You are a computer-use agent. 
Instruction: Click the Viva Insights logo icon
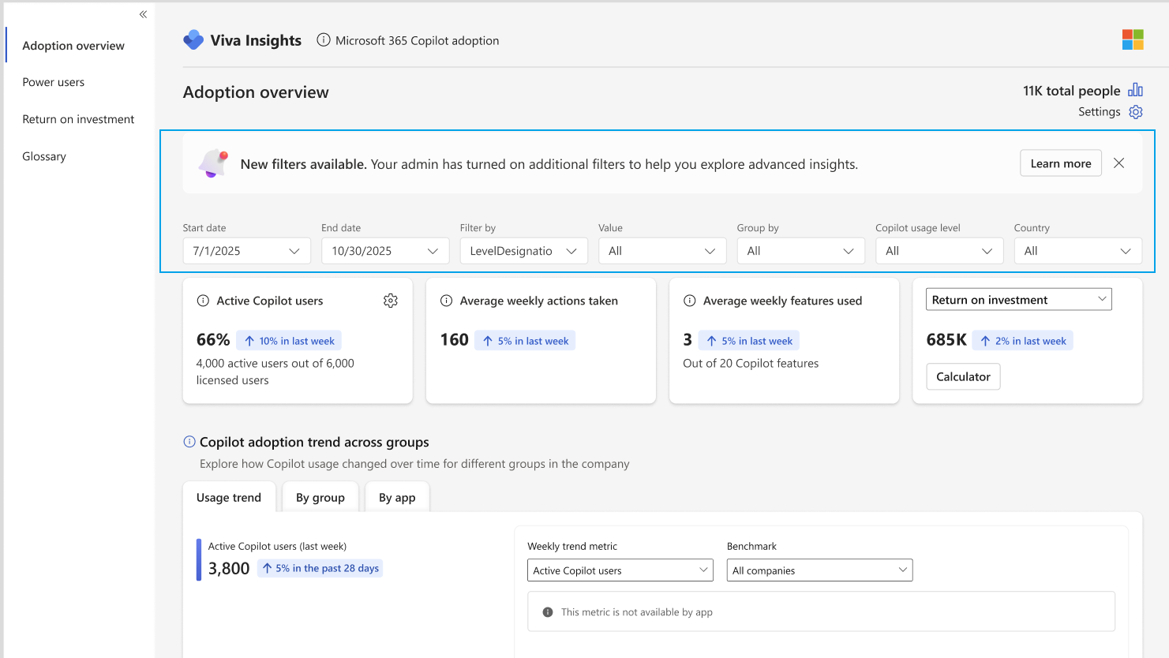point(193,40)
